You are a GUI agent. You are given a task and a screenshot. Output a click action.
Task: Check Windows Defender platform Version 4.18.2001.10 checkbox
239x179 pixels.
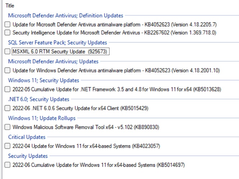click(x=8, y=70)
